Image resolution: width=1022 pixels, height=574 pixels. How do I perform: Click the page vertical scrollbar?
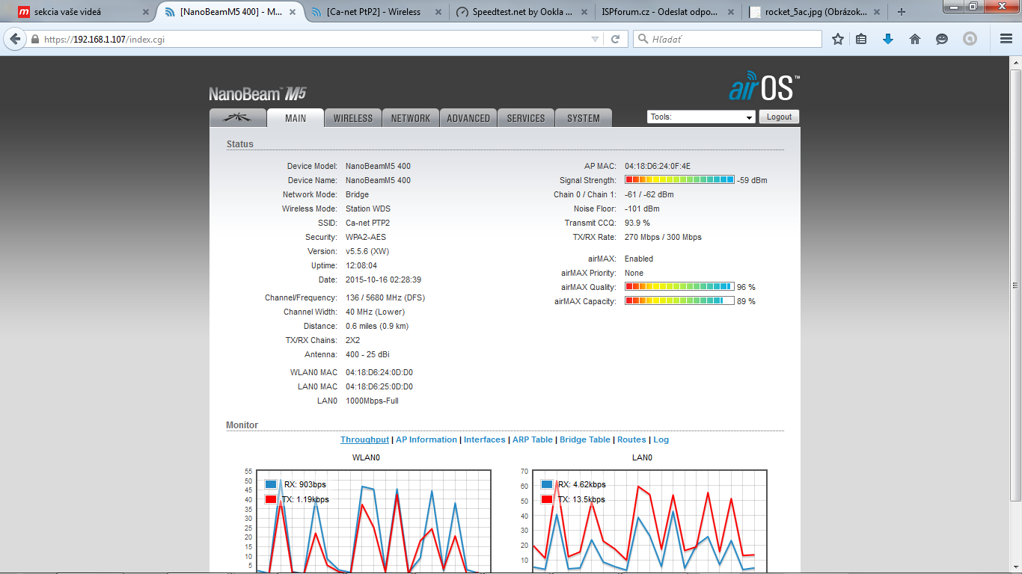[x=1015, y=284]
